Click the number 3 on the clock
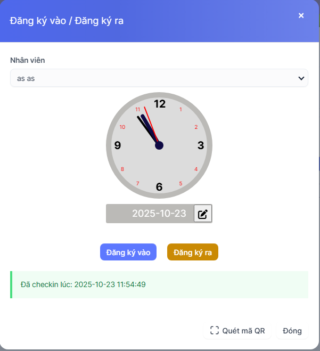The image size is (320, 351). 201,145
